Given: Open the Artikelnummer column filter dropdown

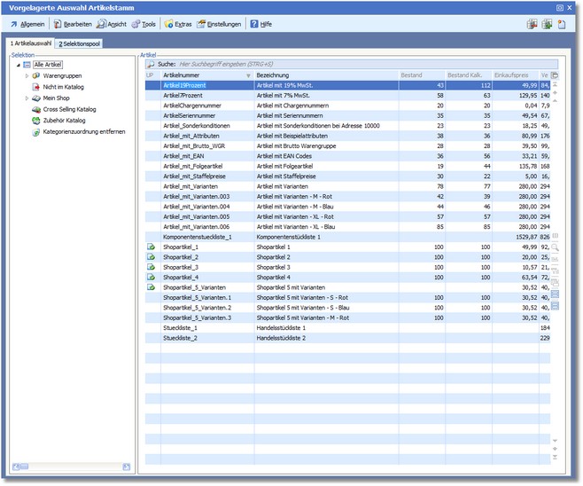Looking at the screenshot, I should [248, 75].
